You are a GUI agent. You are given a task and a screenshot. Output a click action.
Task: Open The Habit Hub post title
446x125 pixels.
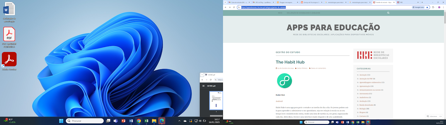point(290,62)
